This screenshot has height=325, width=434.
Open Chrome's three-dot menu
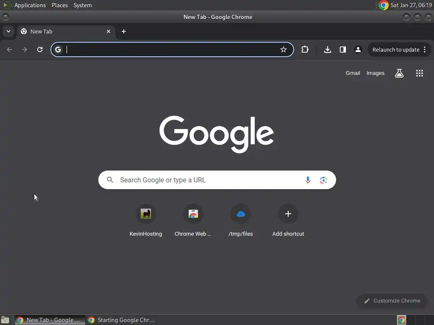[x=425, y=50]
